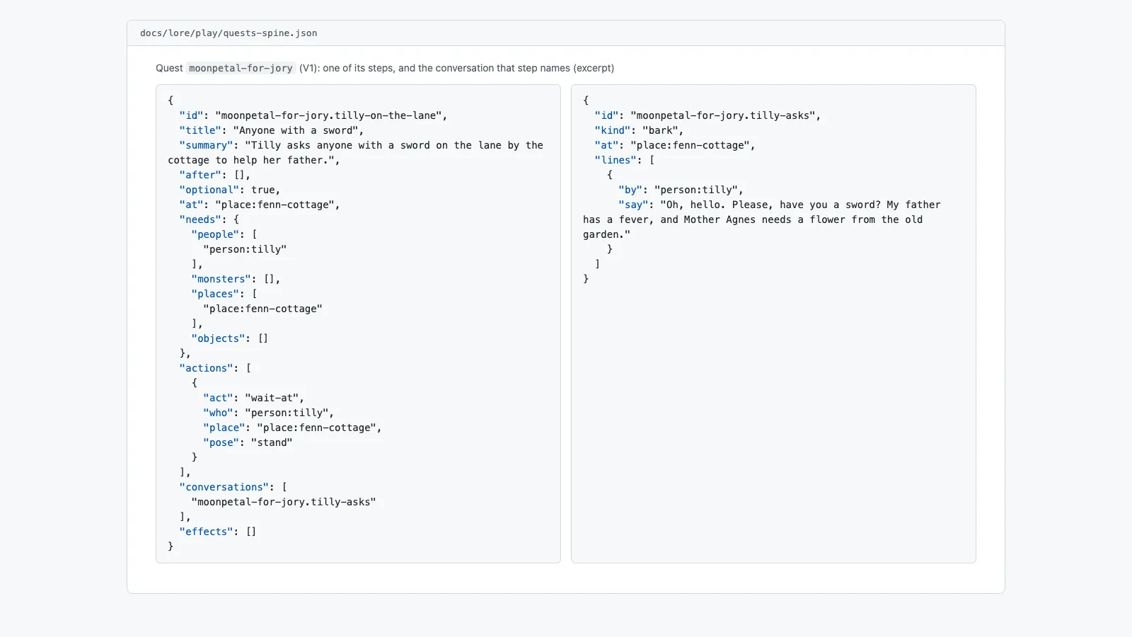Click the "kind" key

[x=613, y=130]
